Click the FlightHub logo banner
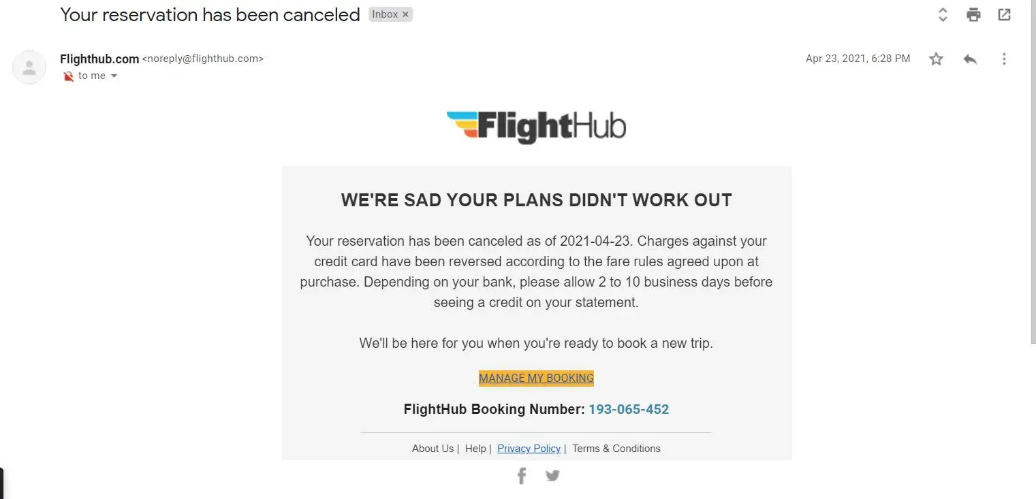The height and width of the screenshot is (499, 1036). click(x=536, y=127)
